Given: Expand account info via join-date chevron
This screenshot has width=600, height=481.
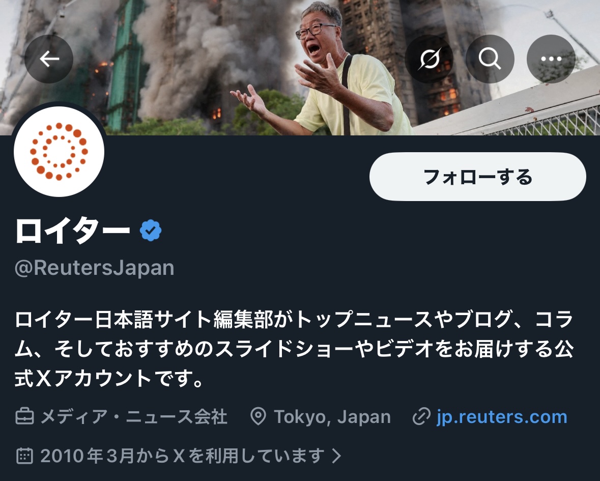Looking at the screenshot, I should [x=336, y=456].
